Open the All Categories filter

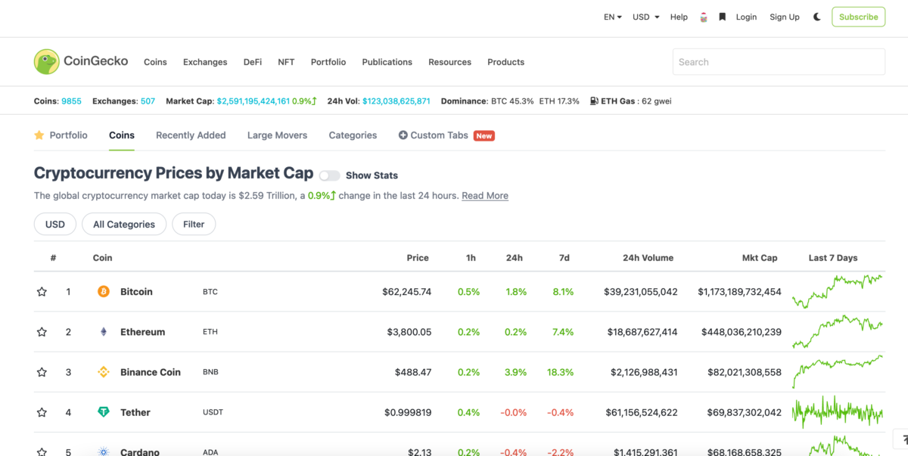(124, 224)
